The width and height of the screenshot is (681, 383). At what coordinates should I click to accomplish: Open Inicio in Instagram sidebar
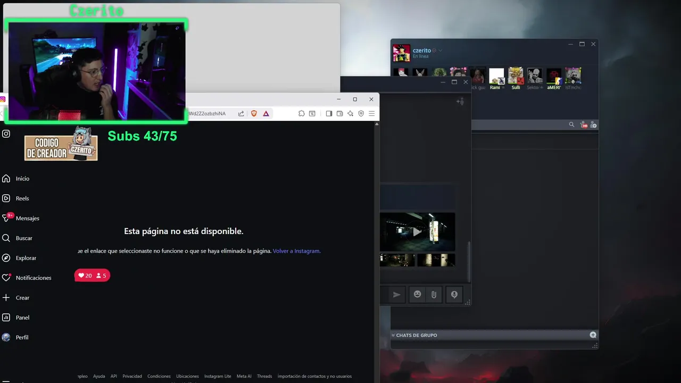point(16,179)
